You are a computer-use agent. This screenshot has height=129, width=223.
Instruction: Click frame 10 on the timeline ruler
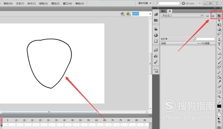[16, 120]
